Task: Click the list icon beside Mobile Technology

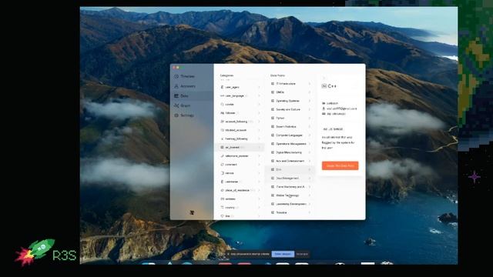Action: [x=273, y=195]
